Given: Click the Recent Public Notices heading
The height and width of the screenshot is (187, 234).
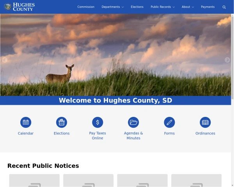Looking at the screenshot, I should pos(43,166).
